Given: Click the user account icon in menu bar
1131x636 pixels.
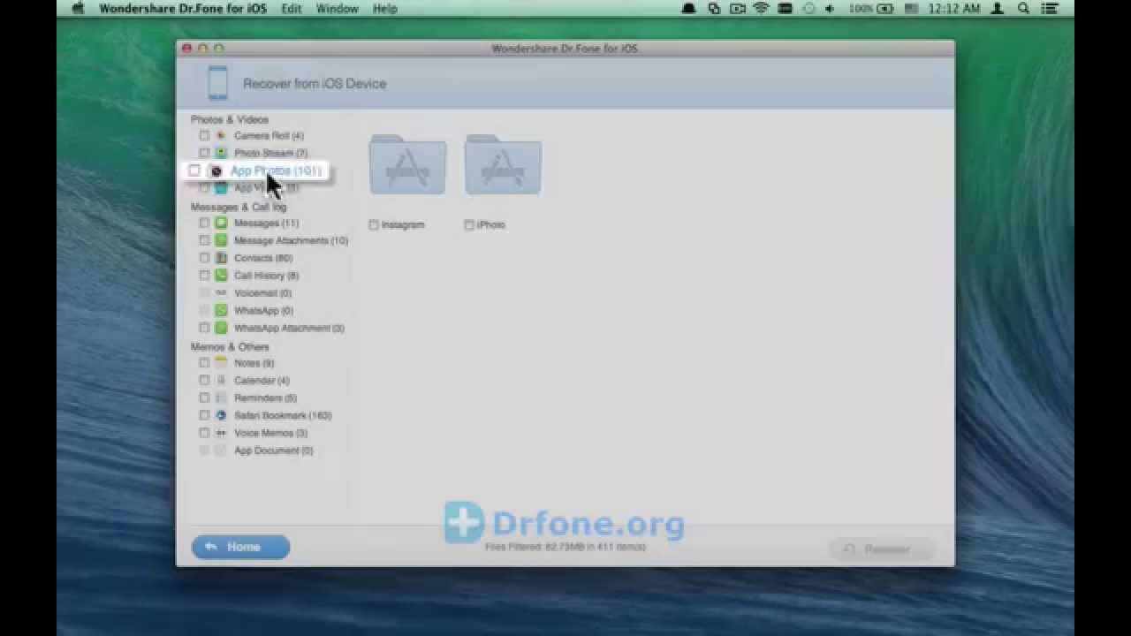Looking at the screenshot, I should pyautogui.click(x=998, y=9).
